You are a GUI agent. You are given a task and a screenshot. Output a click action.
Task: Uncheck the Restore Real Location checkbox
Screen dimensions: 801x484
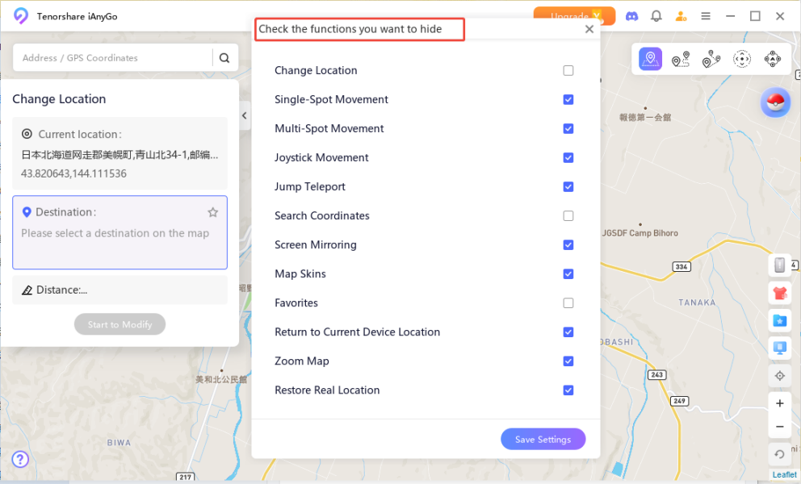coord(568,390)
